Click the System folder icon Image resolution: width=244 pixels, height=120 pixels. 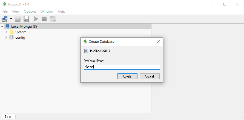(x=12, y=32)
